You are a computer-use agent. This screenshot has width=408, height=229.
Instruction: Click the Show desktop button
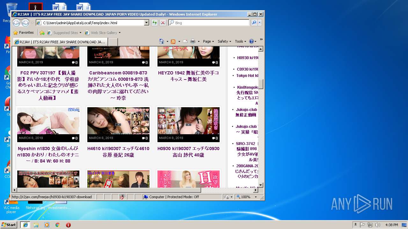[x=405, y=225]
